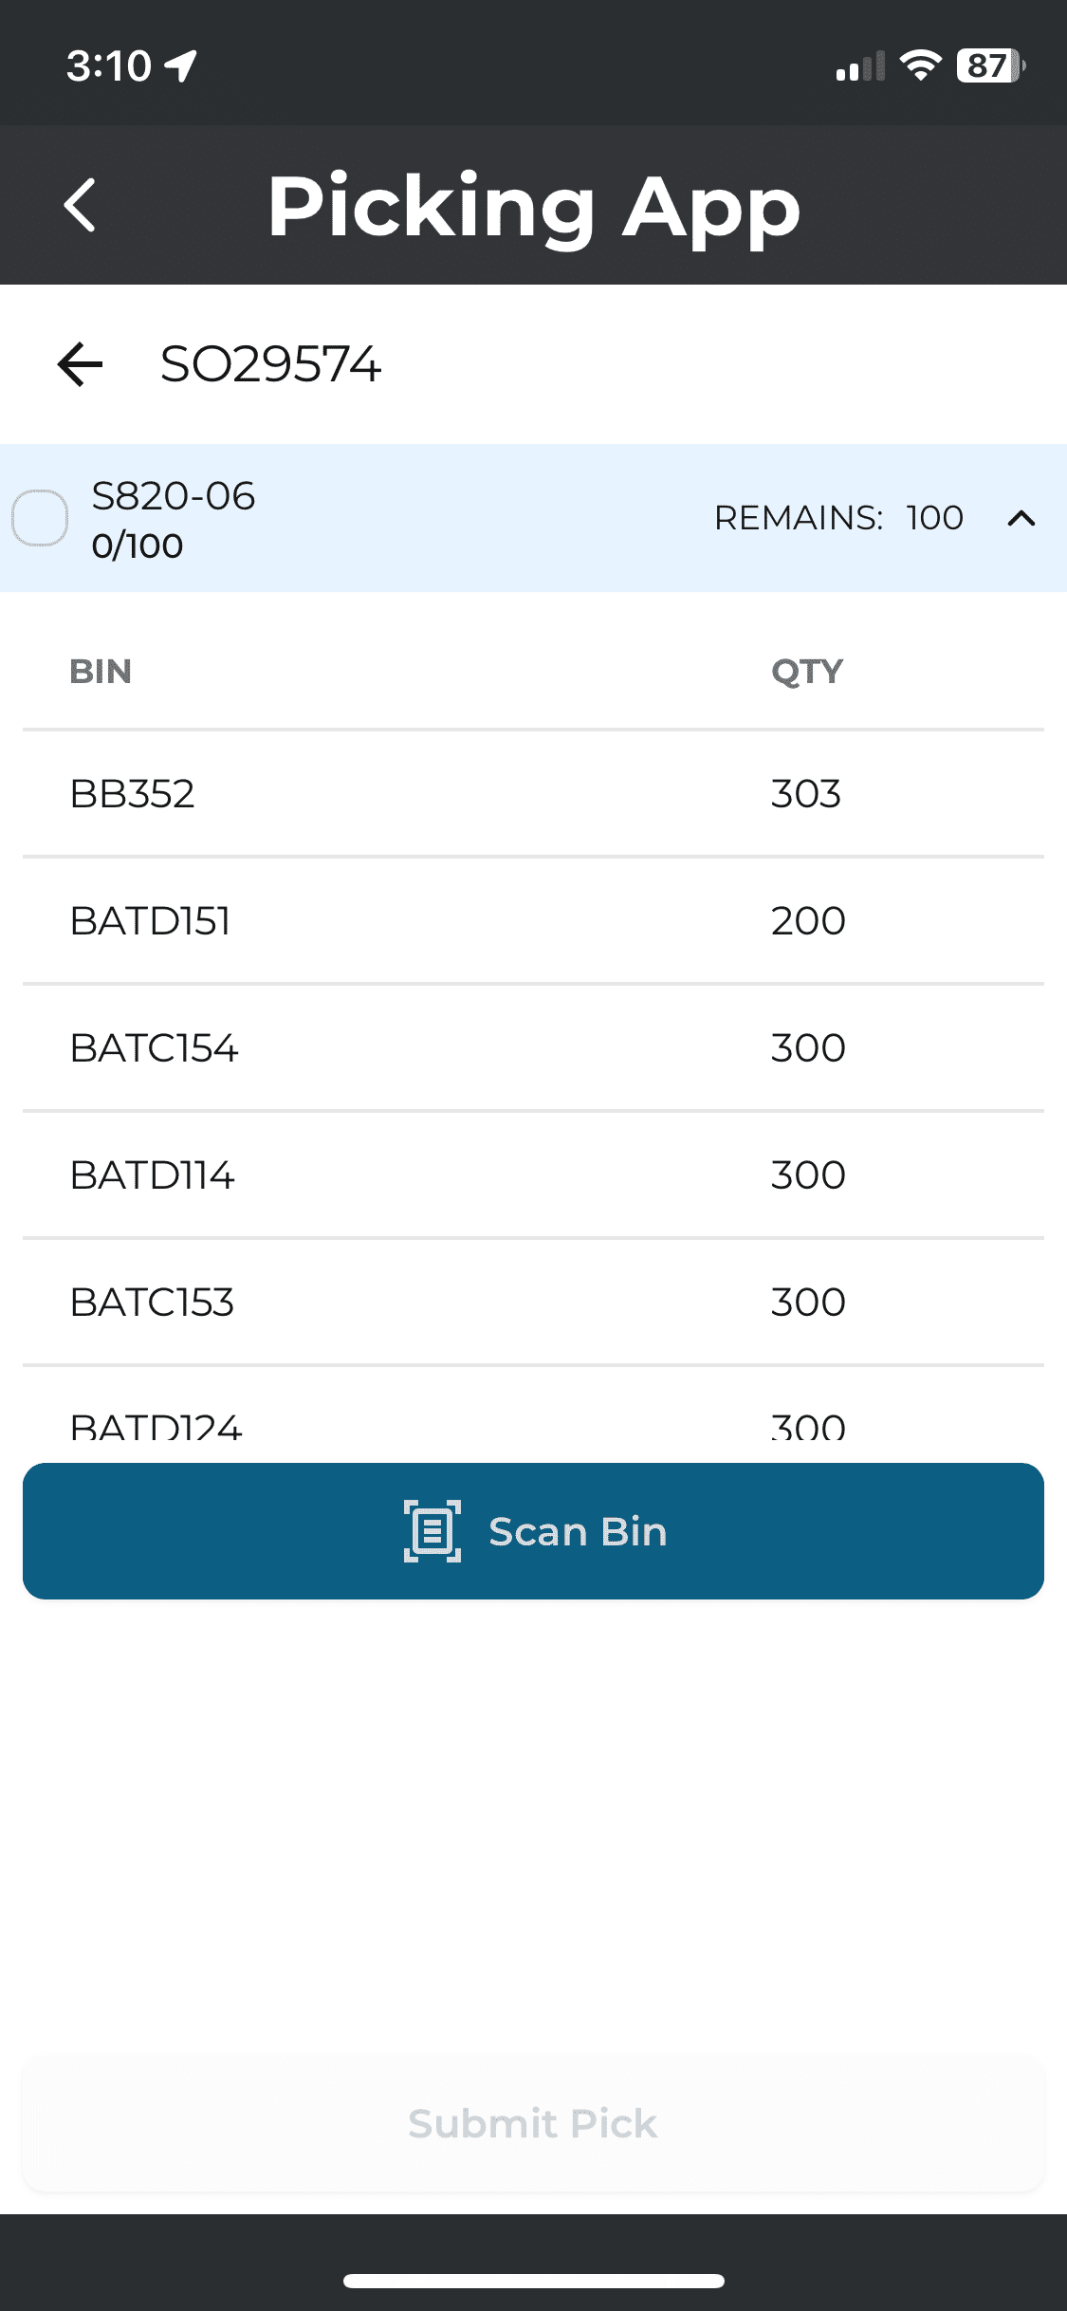This screenshot has height=2311, width=1067.
Task: Select bin row BATC153
Action: pos(533,1303)
